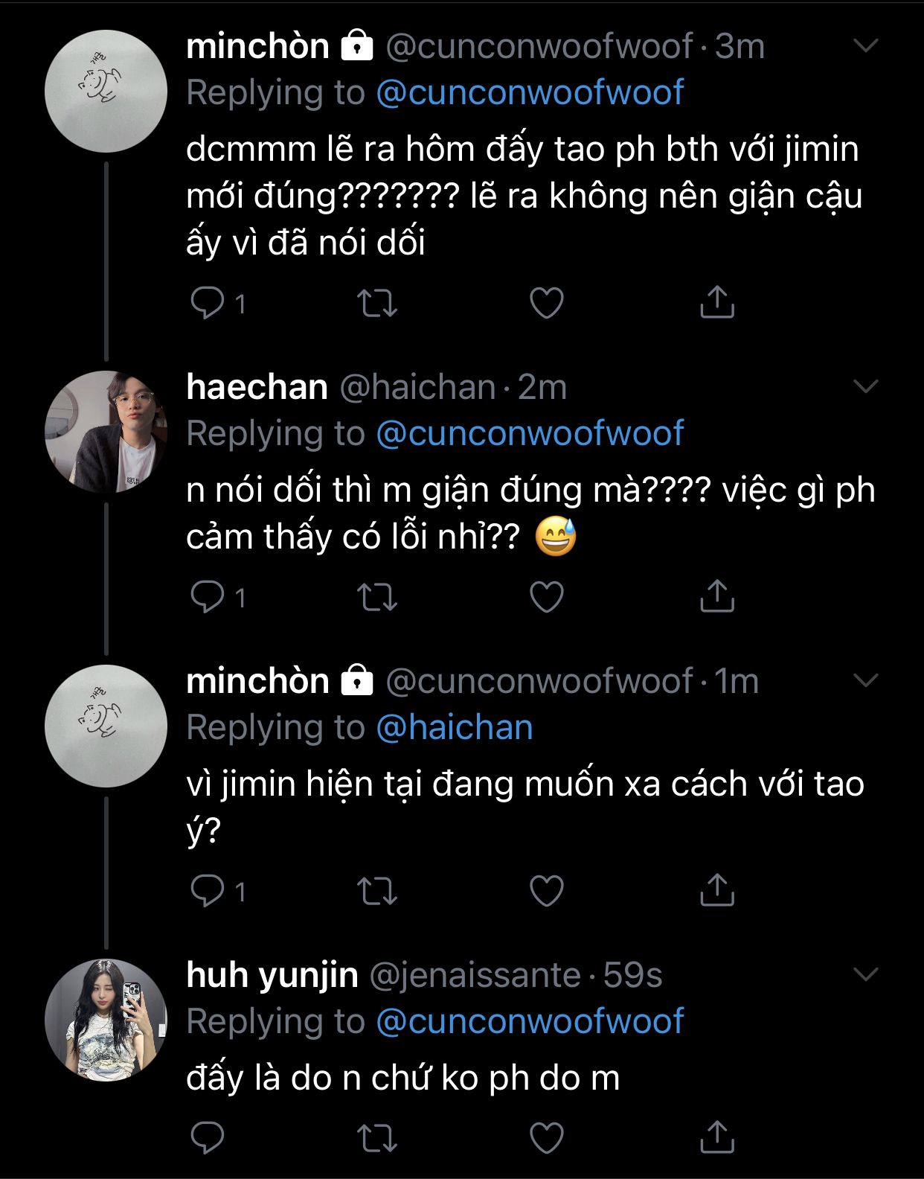Reply to minchòn's 1m-old tweet

pyautogui.click(x=208, y=891)
